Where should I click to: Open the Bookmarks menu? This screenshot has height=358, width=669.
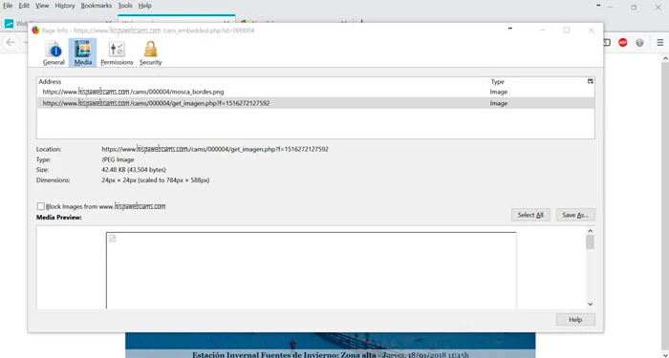[x=97, y=6]
